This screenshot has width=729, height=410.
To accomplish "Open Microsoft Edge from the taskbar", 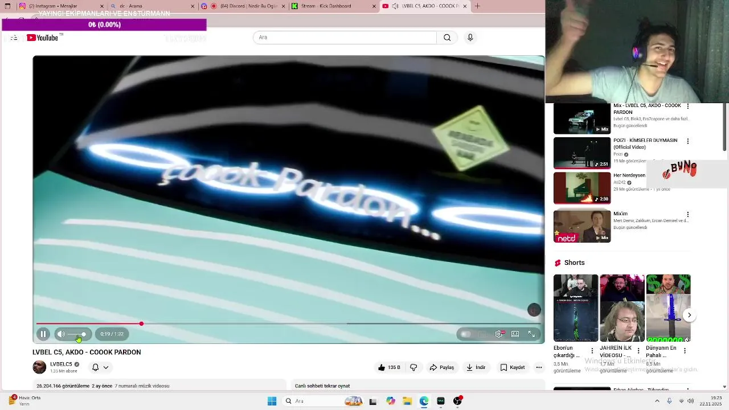I will coord(424,401).
